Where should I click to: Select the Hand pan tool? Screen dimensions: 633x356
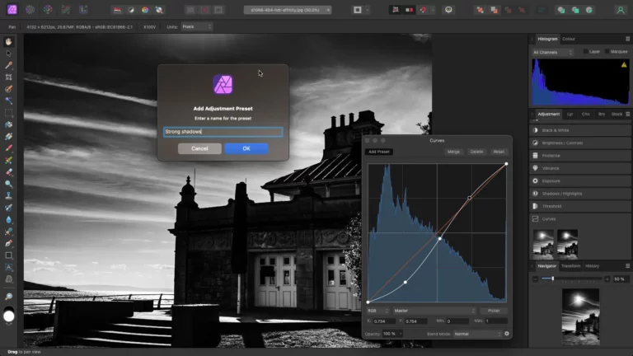click(8, 41)
